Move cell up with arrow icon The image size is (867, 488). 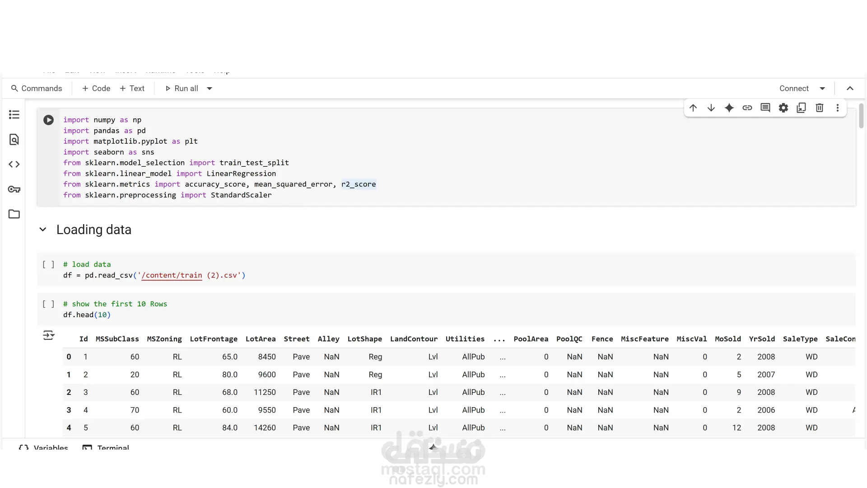click(693, 108)
